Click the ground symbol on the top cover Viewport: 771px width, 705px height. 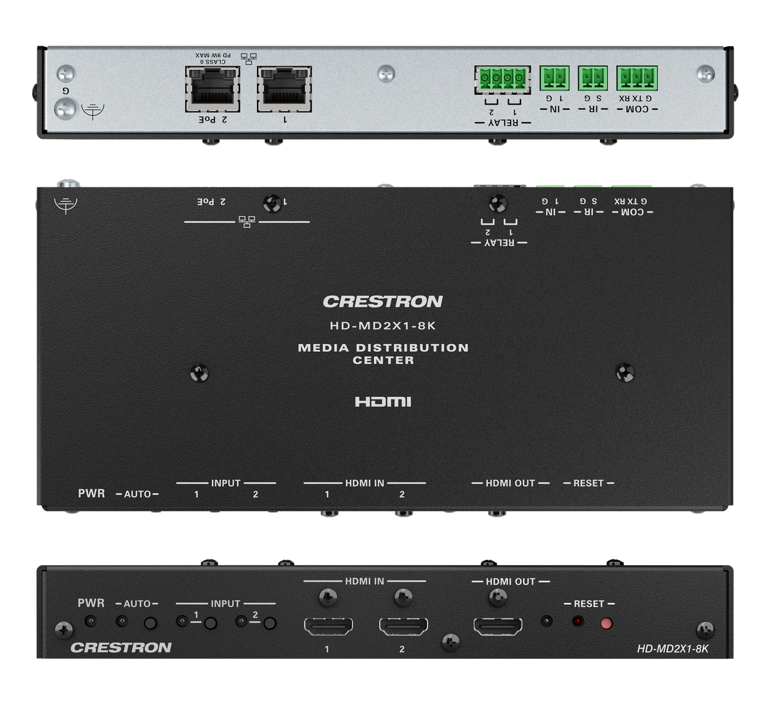point(66,205)
